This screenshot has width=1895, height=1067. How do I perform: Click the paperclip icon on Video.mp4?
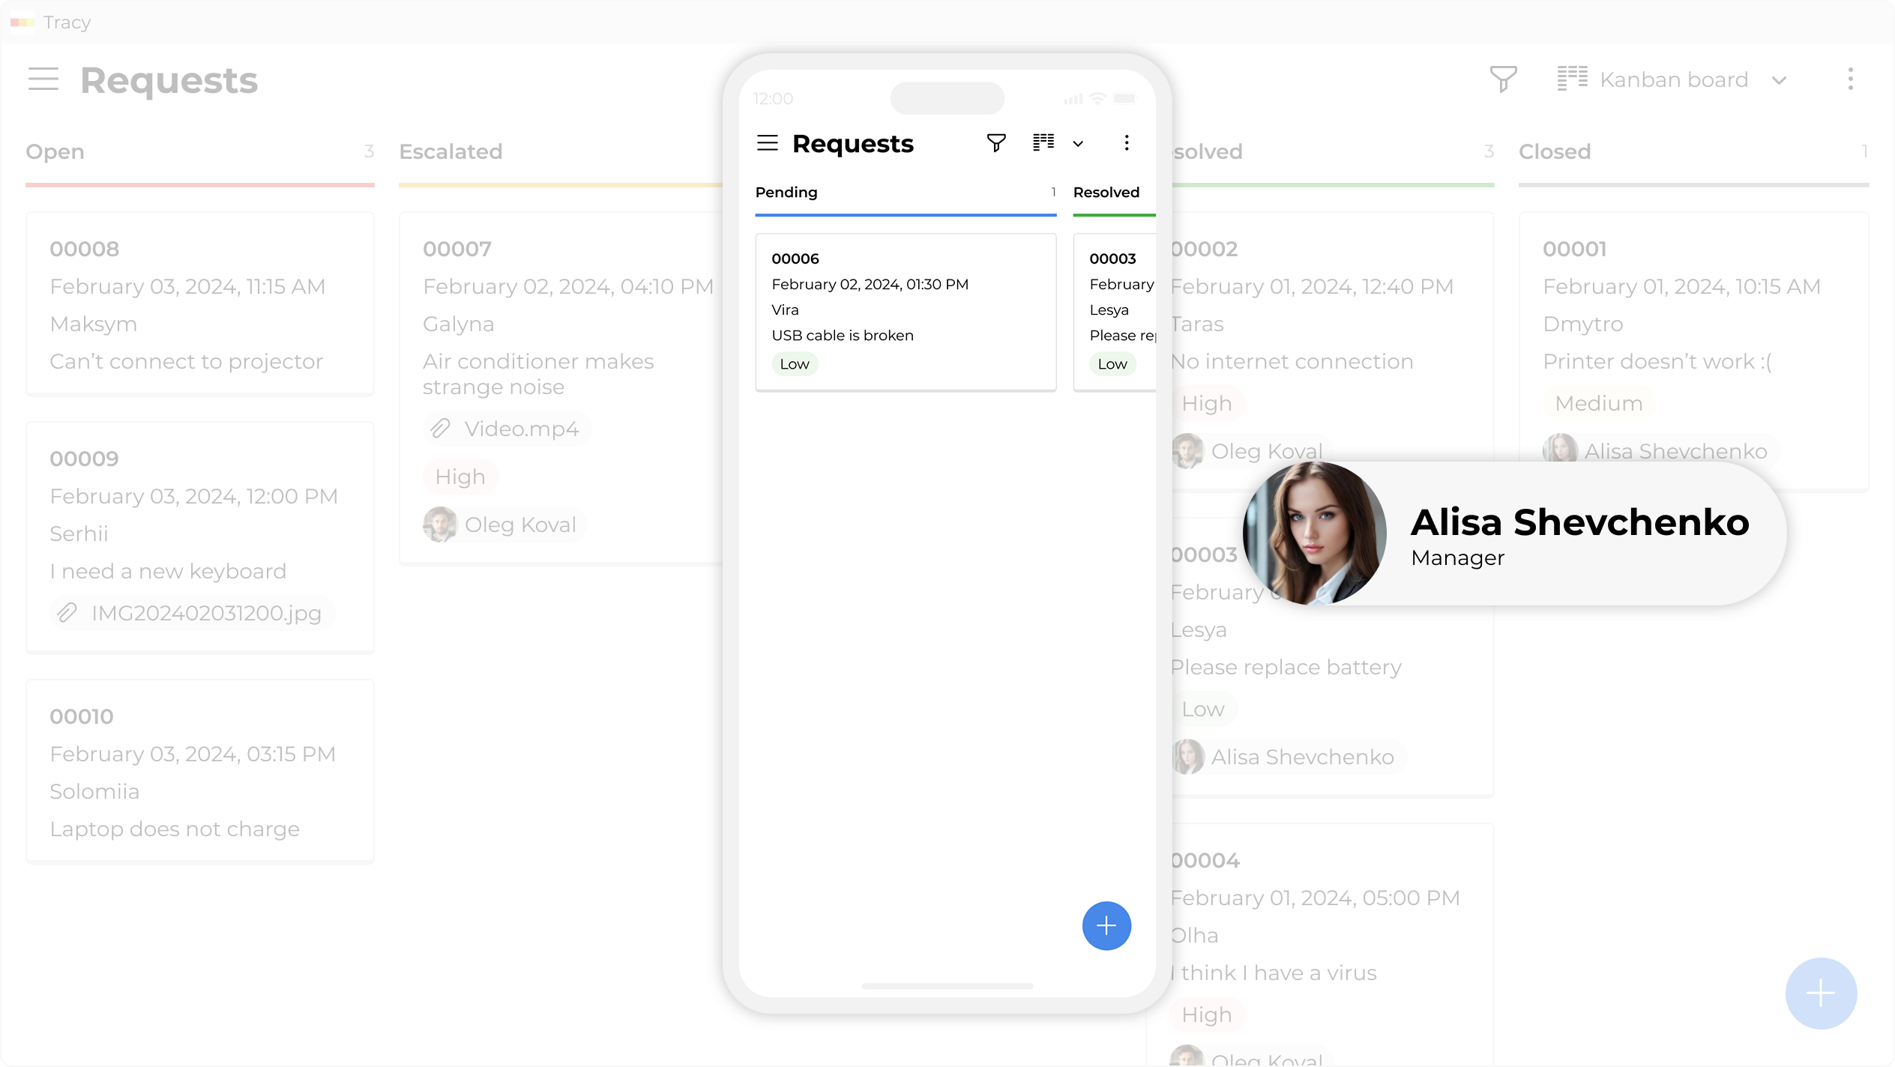click(x=441, y=429)
